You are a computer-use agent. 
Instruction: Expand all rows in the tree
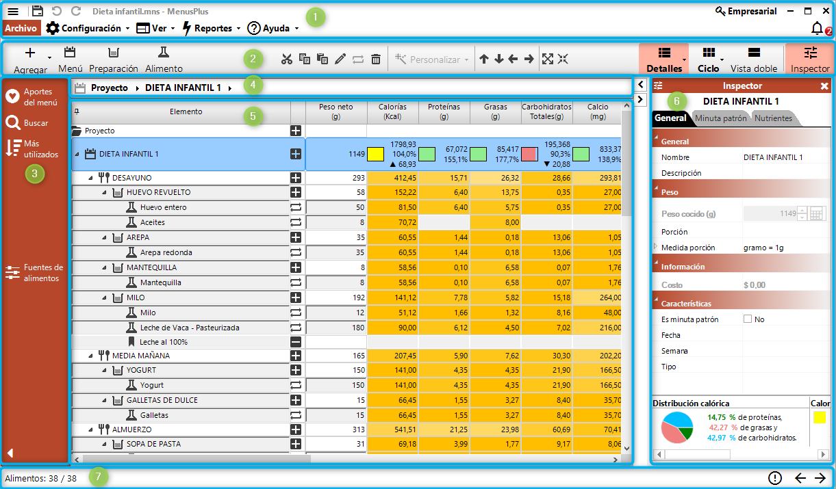click(548, 60)
